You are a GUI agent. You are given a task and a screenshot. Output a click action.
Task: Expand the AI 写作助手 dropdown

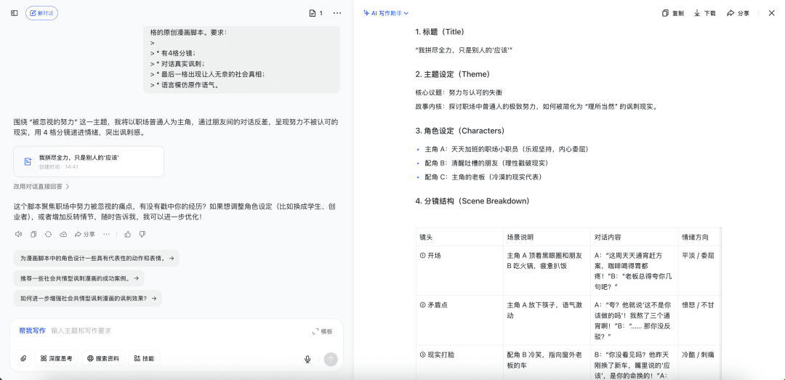click(x=386, y=13)
